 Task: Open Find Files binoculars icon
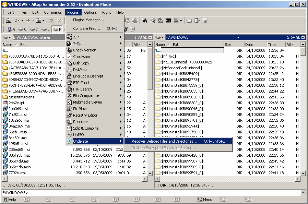point(145,21)
